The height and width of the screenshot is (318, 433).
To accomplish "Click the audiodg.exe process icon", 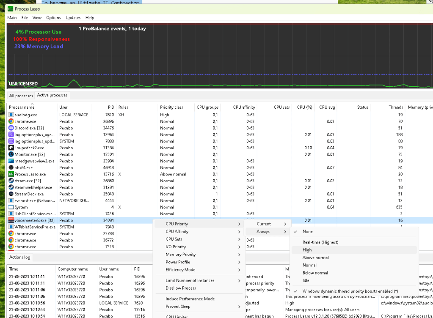I will (x=11, y=115).
